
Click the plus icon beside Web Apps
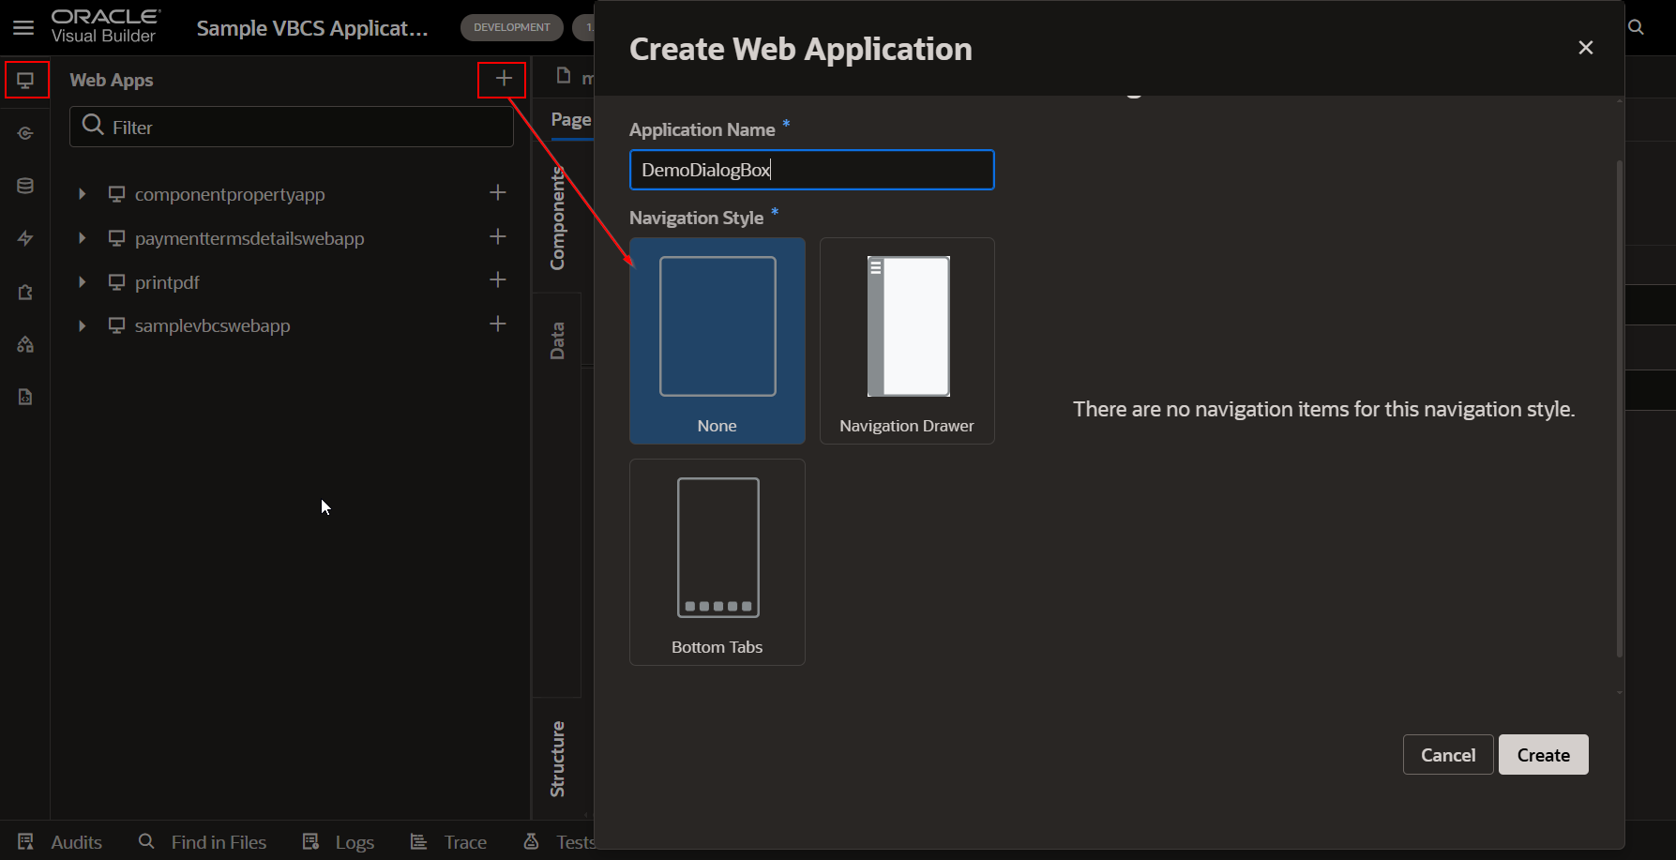(x=504, y=79)
